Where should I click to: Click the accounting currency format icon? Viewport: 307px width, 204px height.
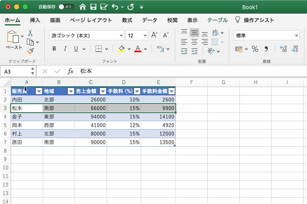pyautogui.click(x=239, y=49)
